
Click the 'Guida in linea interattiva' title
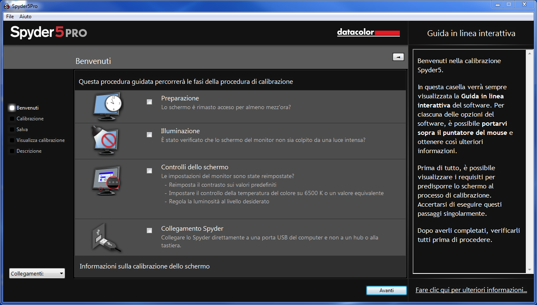(471, 34)
